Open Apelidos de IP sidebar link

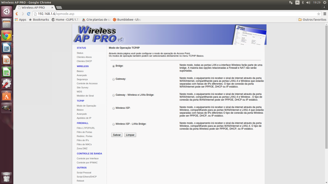click(x=84, y=118)
